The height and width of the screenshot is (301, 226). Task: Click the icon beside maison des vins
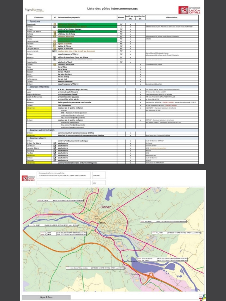tap(54, 51)
